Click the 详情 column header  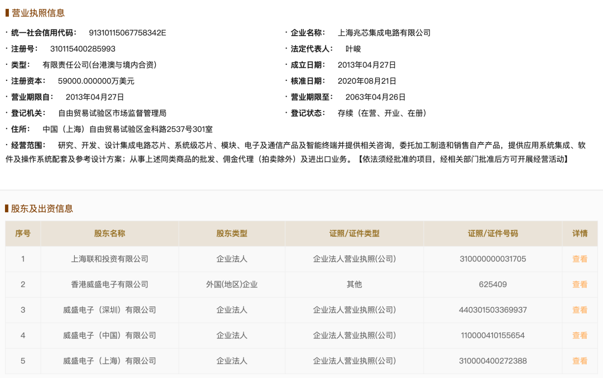tap(580, 233)
